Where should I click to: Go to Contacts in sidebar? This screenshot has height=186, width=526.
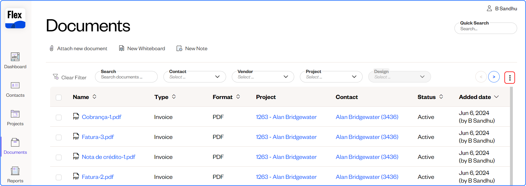(x=15, y=86)
